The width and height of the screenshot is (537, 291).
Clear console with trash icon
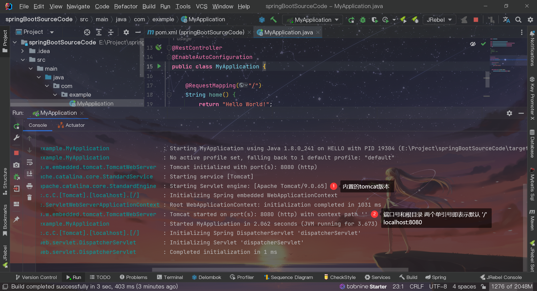(29, 198)
